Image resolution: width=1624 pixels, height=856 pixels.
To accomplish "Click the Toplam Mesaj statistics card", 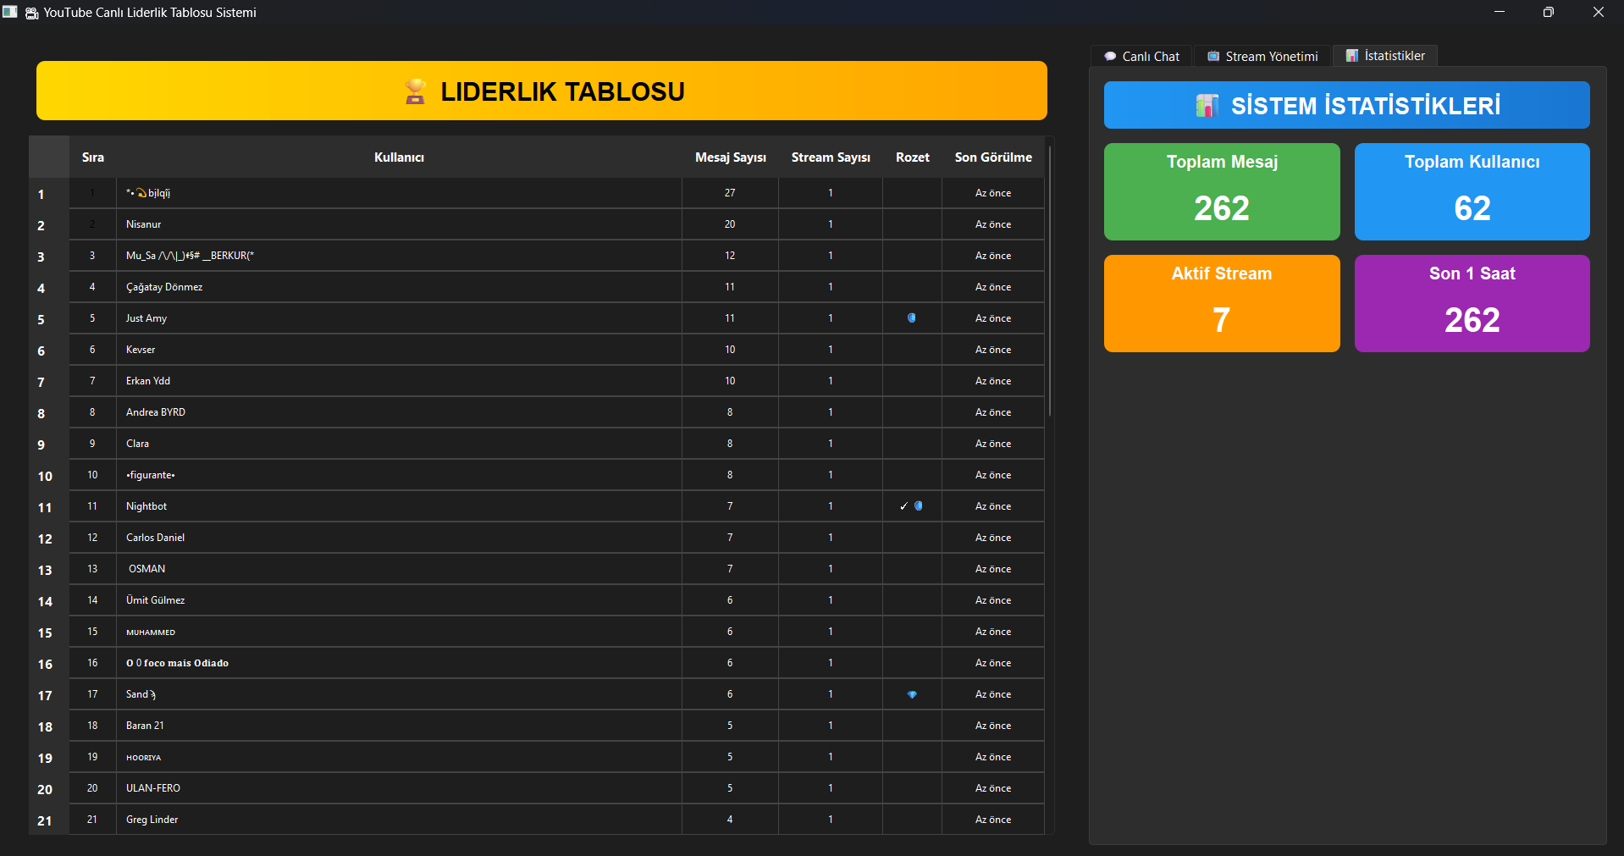I will [1222, 191].
